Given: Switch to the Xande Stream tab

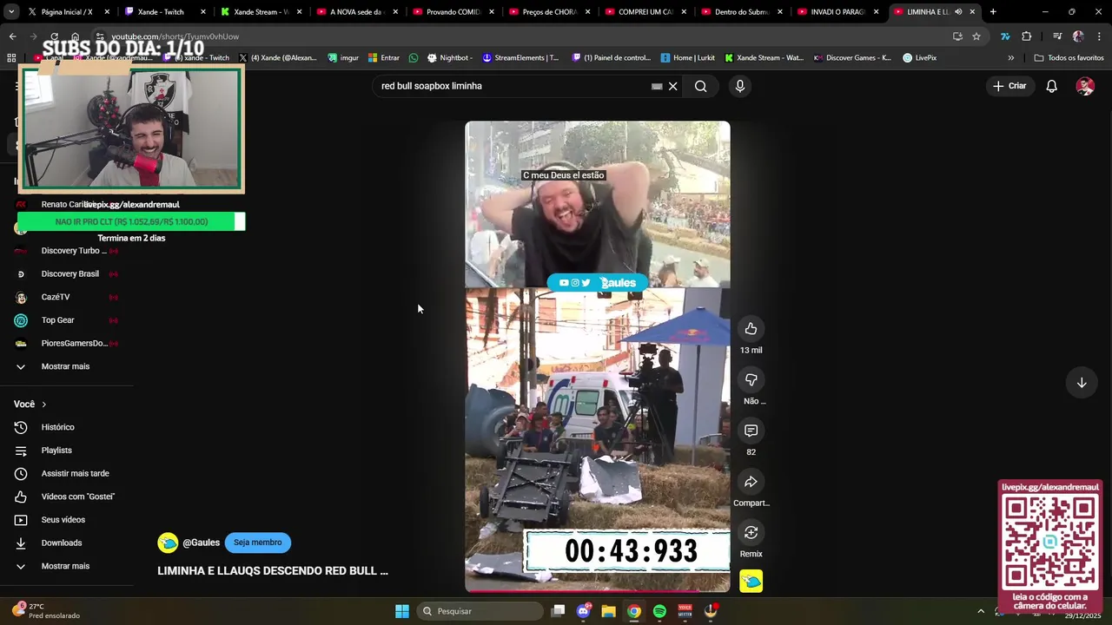Looking at the screenshot, I should pos(261,12).
